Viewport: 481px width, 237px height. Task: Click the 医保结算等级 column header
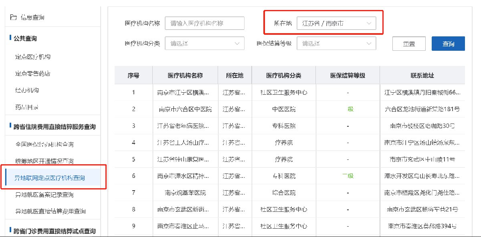348,76
